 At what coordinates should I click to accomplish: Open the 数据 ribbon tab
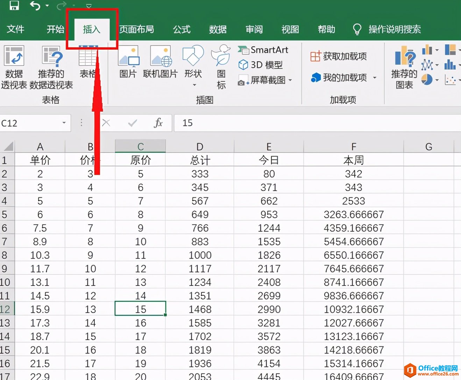218,29
